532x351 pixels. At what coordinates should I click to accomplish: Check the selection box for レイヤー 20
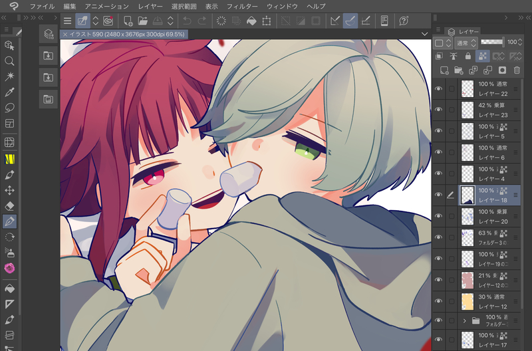tap(452, 216)
